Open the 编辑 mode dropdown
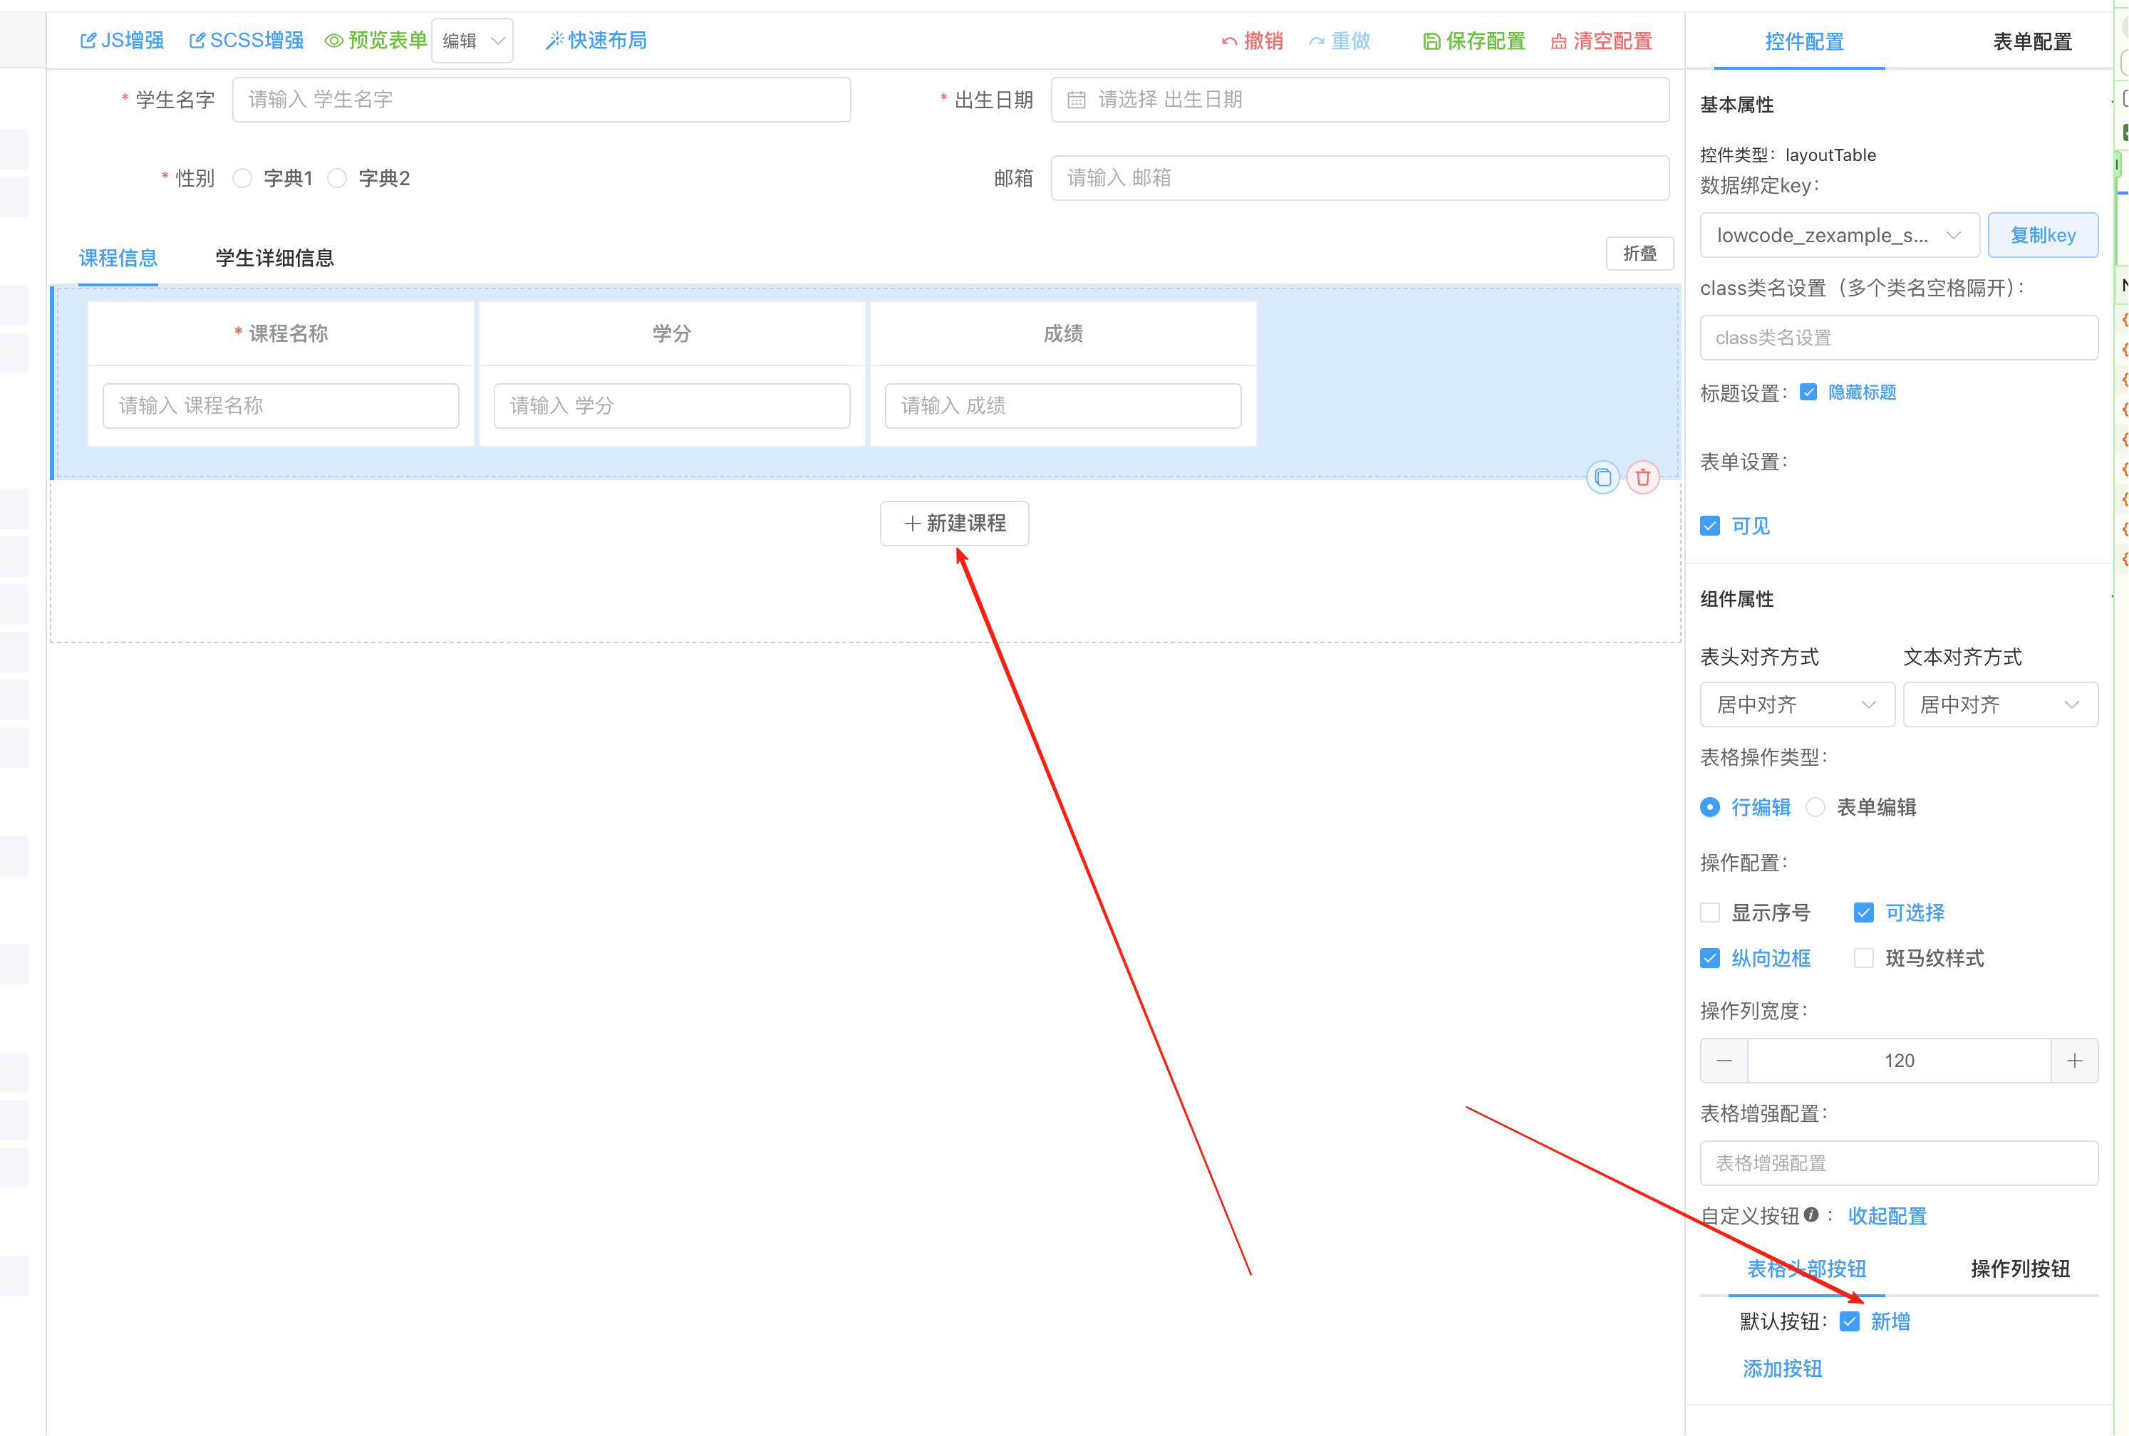This screenshot has height=1436, width=2129. (472, 41)
